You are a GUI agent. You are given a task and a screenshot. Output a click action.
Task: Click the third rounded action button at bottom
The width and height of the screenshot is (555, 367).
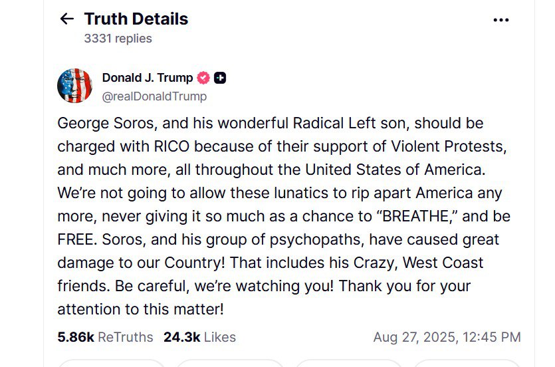click(349, 363)
